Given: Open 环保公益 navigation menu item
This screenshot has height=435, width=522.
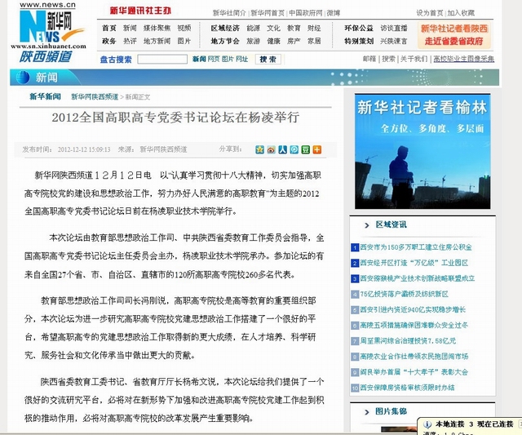Looking at the screenshot, I should coord(359,28).
